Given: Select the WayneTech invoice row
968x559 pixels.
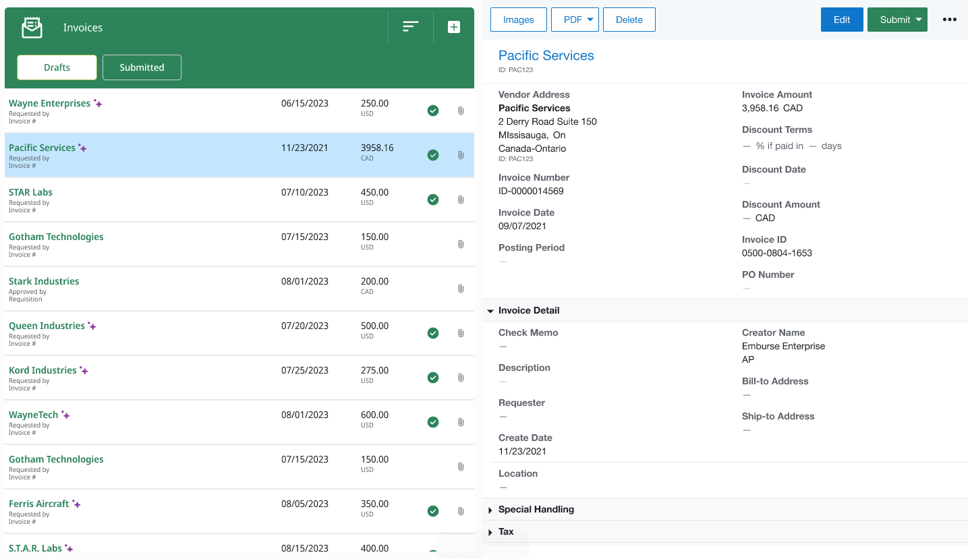Looking at the screenshot, I should click(202, 421).
